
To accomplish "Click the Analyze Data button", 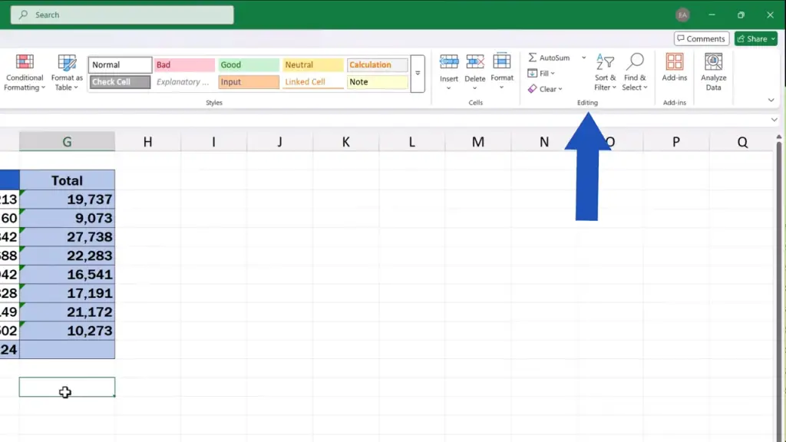I will click(713, 73).
